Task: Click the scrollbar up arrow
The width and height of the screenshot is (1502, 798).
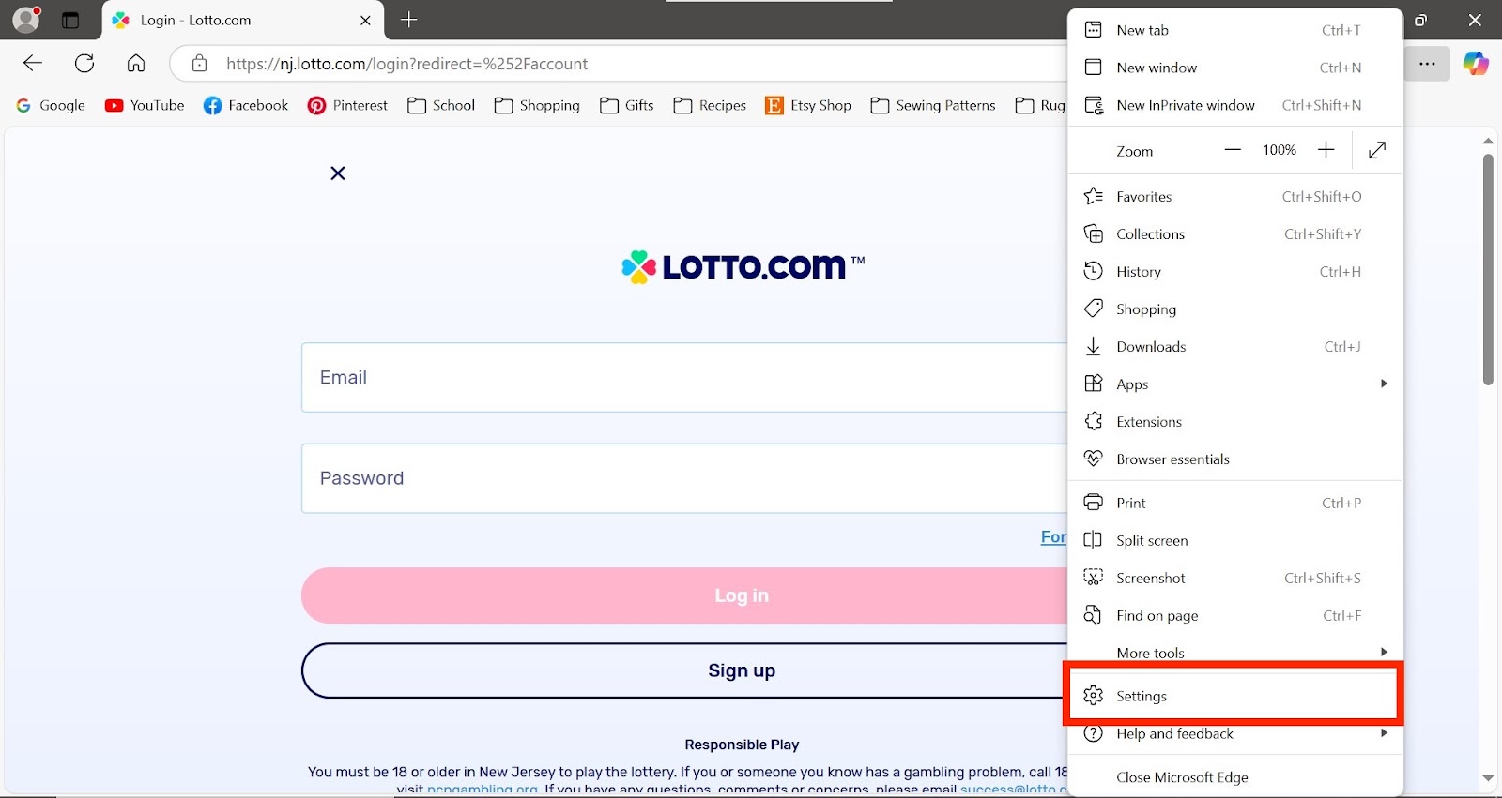Action: [1488, 141]
